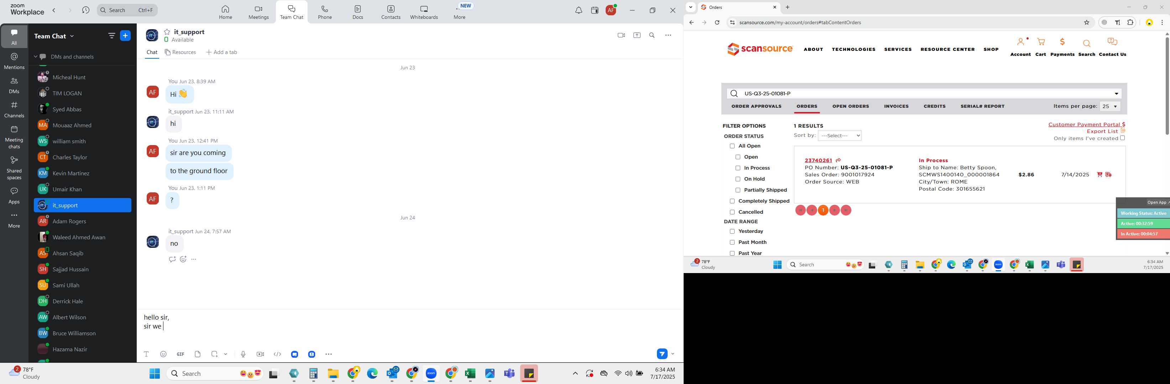This screenshot has height=384, width=1170.
Task: Check the All Open order status filter
Action: tap(732, 146)
